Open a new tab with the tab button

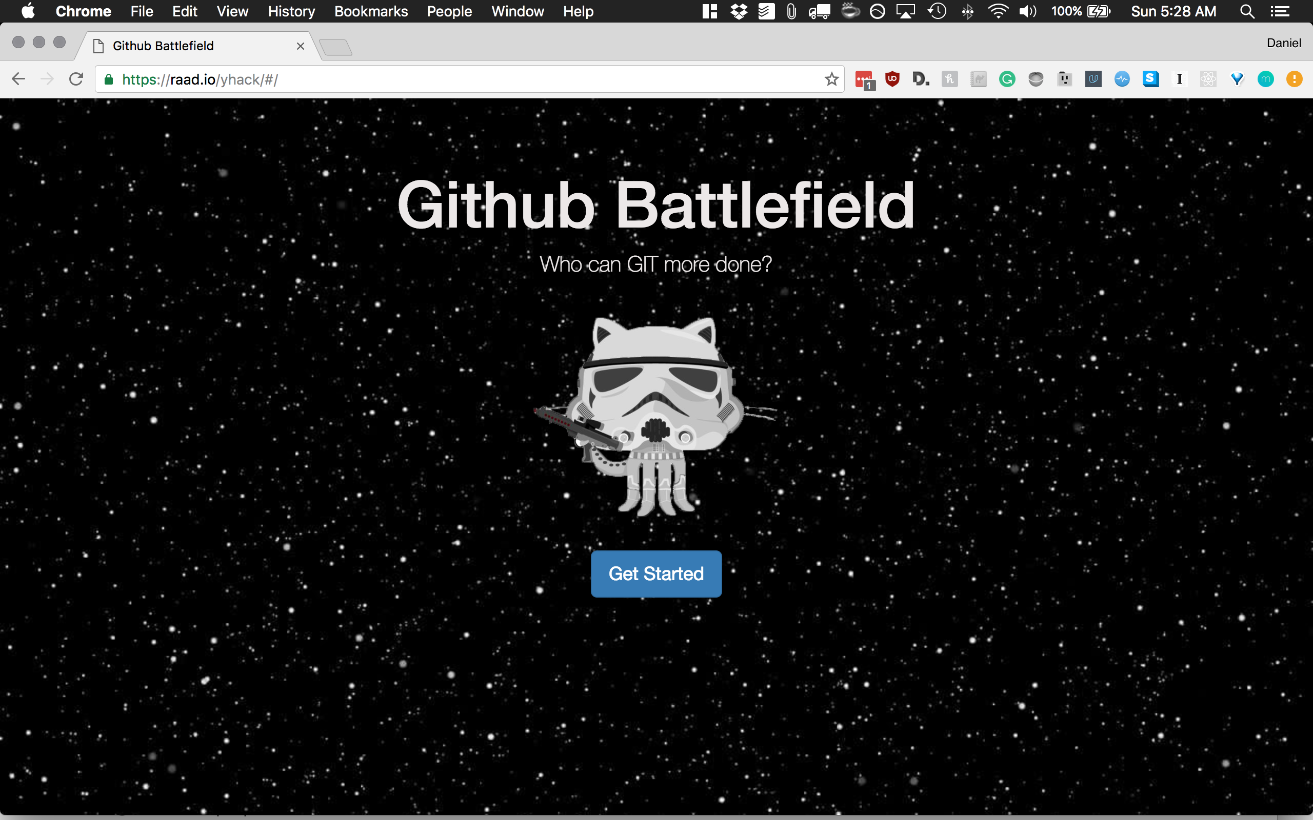tap(336, 48)
